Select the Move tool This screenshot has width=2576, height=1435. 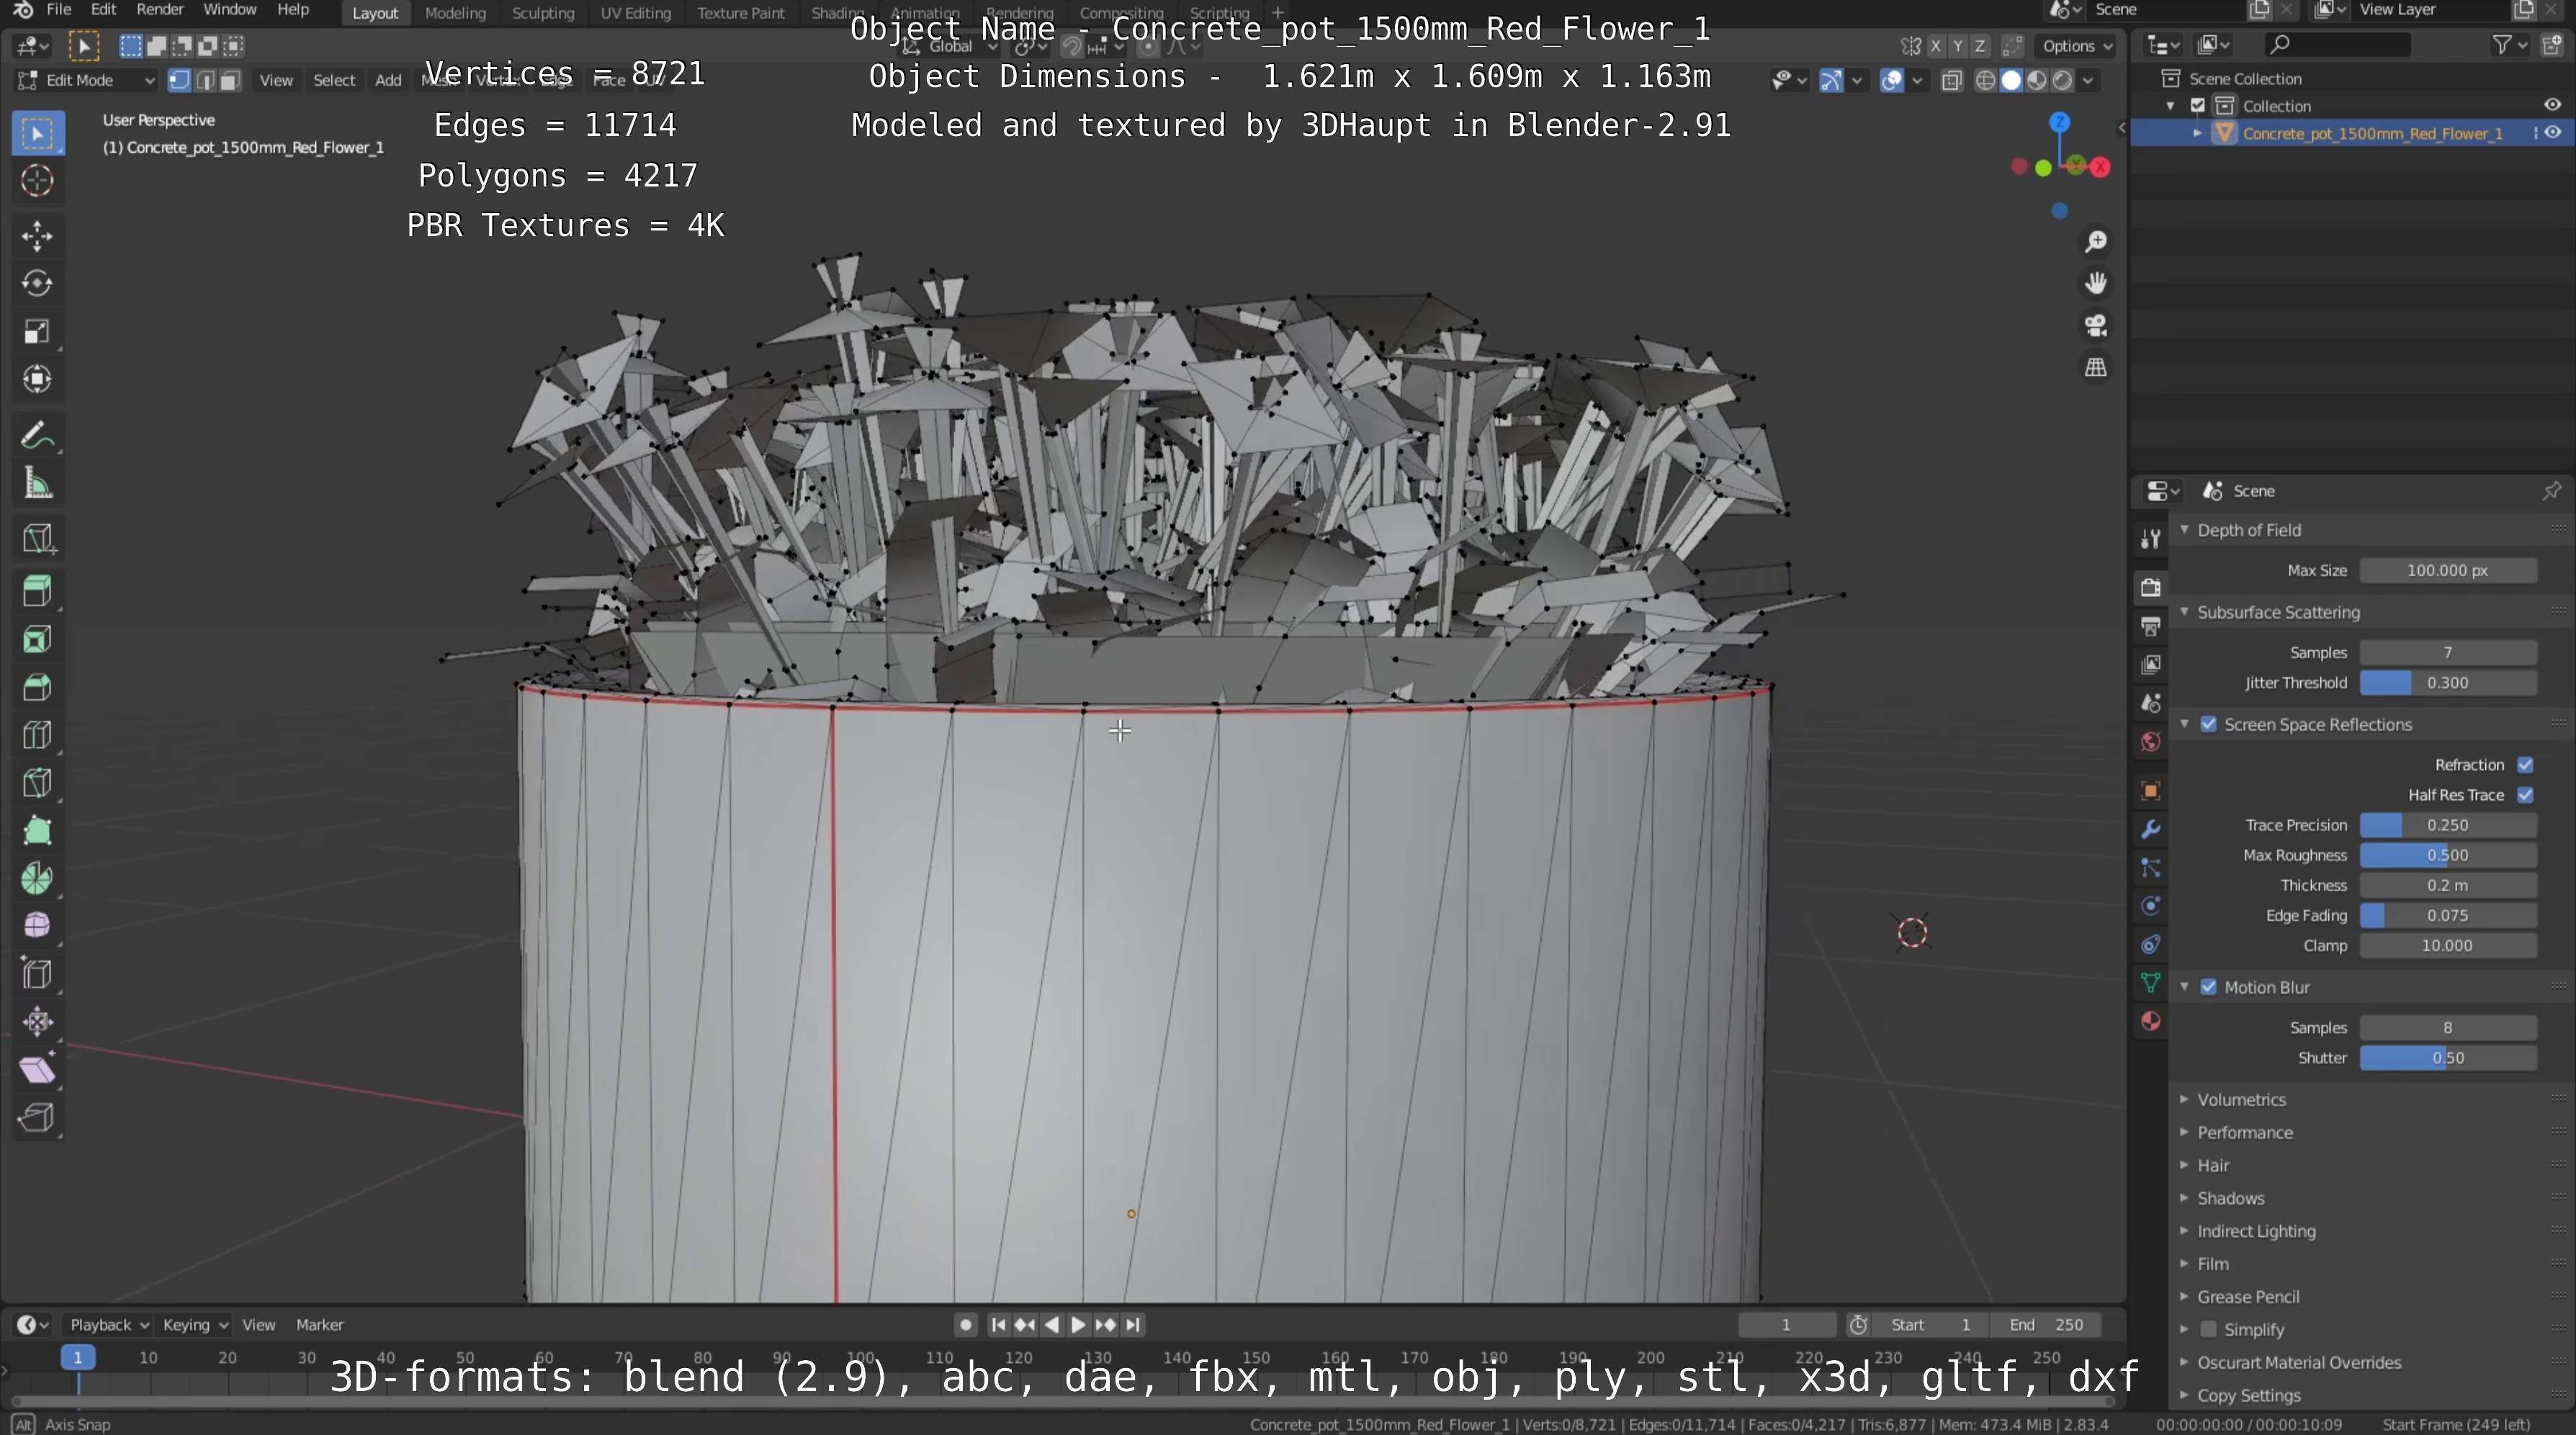pos(38,236)
